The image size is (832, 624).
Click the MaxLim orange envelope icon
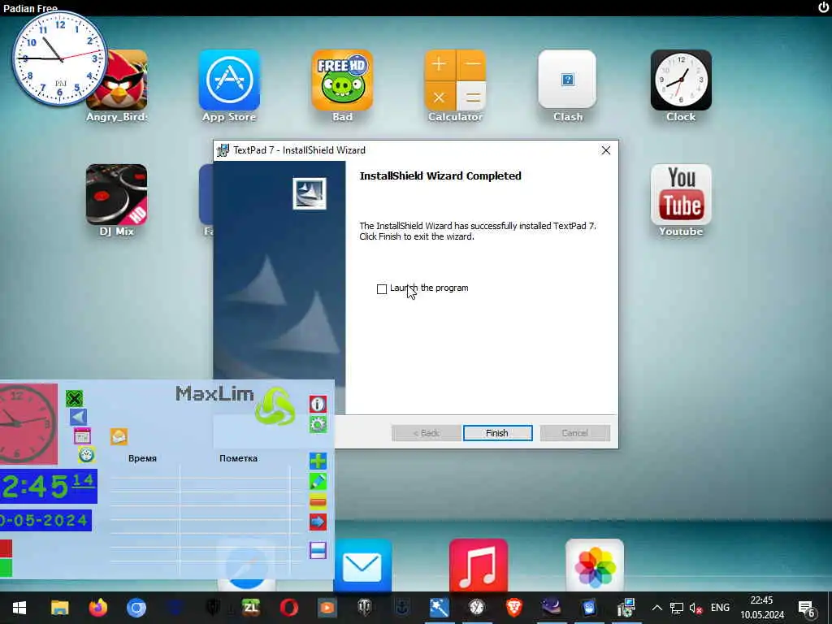(x=119, y=436)
